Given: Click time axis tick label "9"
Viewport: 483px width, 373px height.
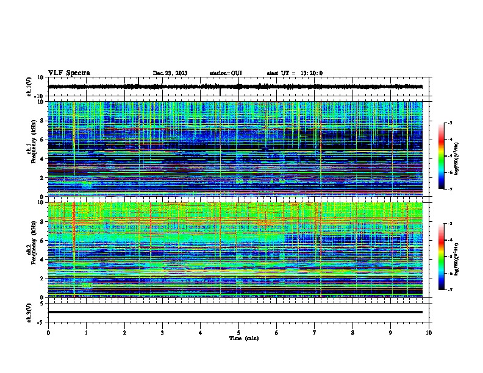Looking at the screenshot, I should tap(390, 333).
